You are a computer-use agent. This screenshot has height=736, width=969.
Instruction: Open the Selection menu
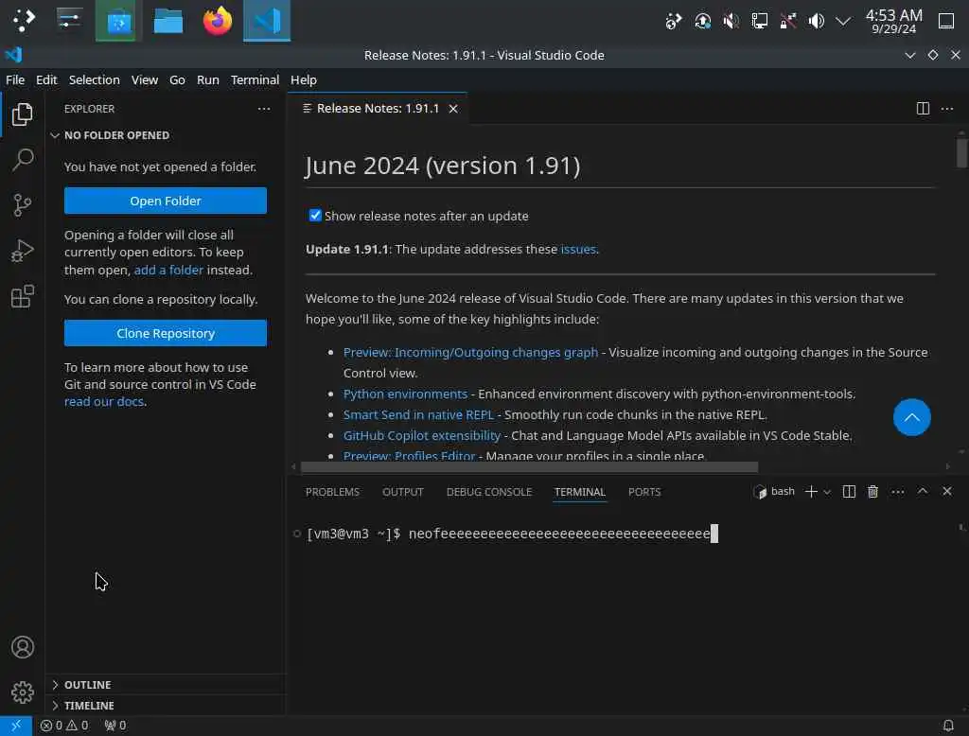[x=94, y=79]
